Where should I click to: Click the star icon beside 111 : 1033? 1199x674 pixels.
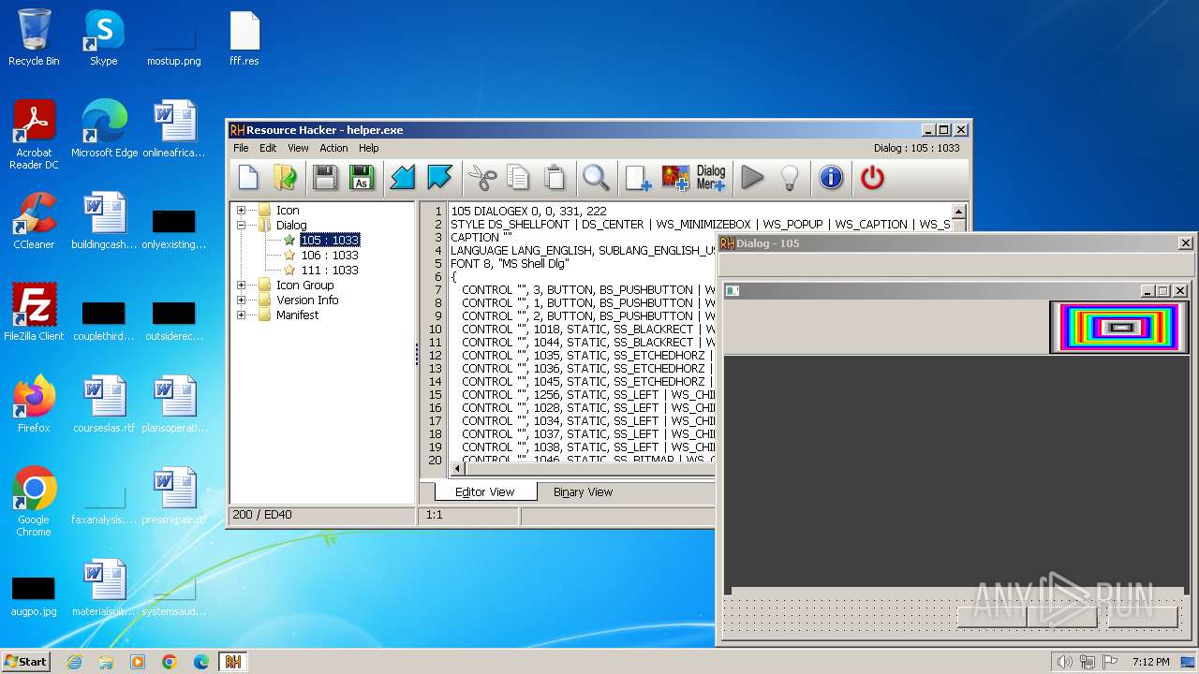click(x=289, y=270)
